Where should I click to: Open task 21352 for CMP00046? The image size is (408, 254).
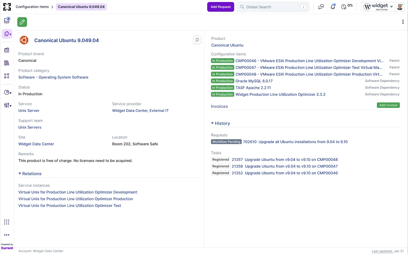(x=285, y=173)
